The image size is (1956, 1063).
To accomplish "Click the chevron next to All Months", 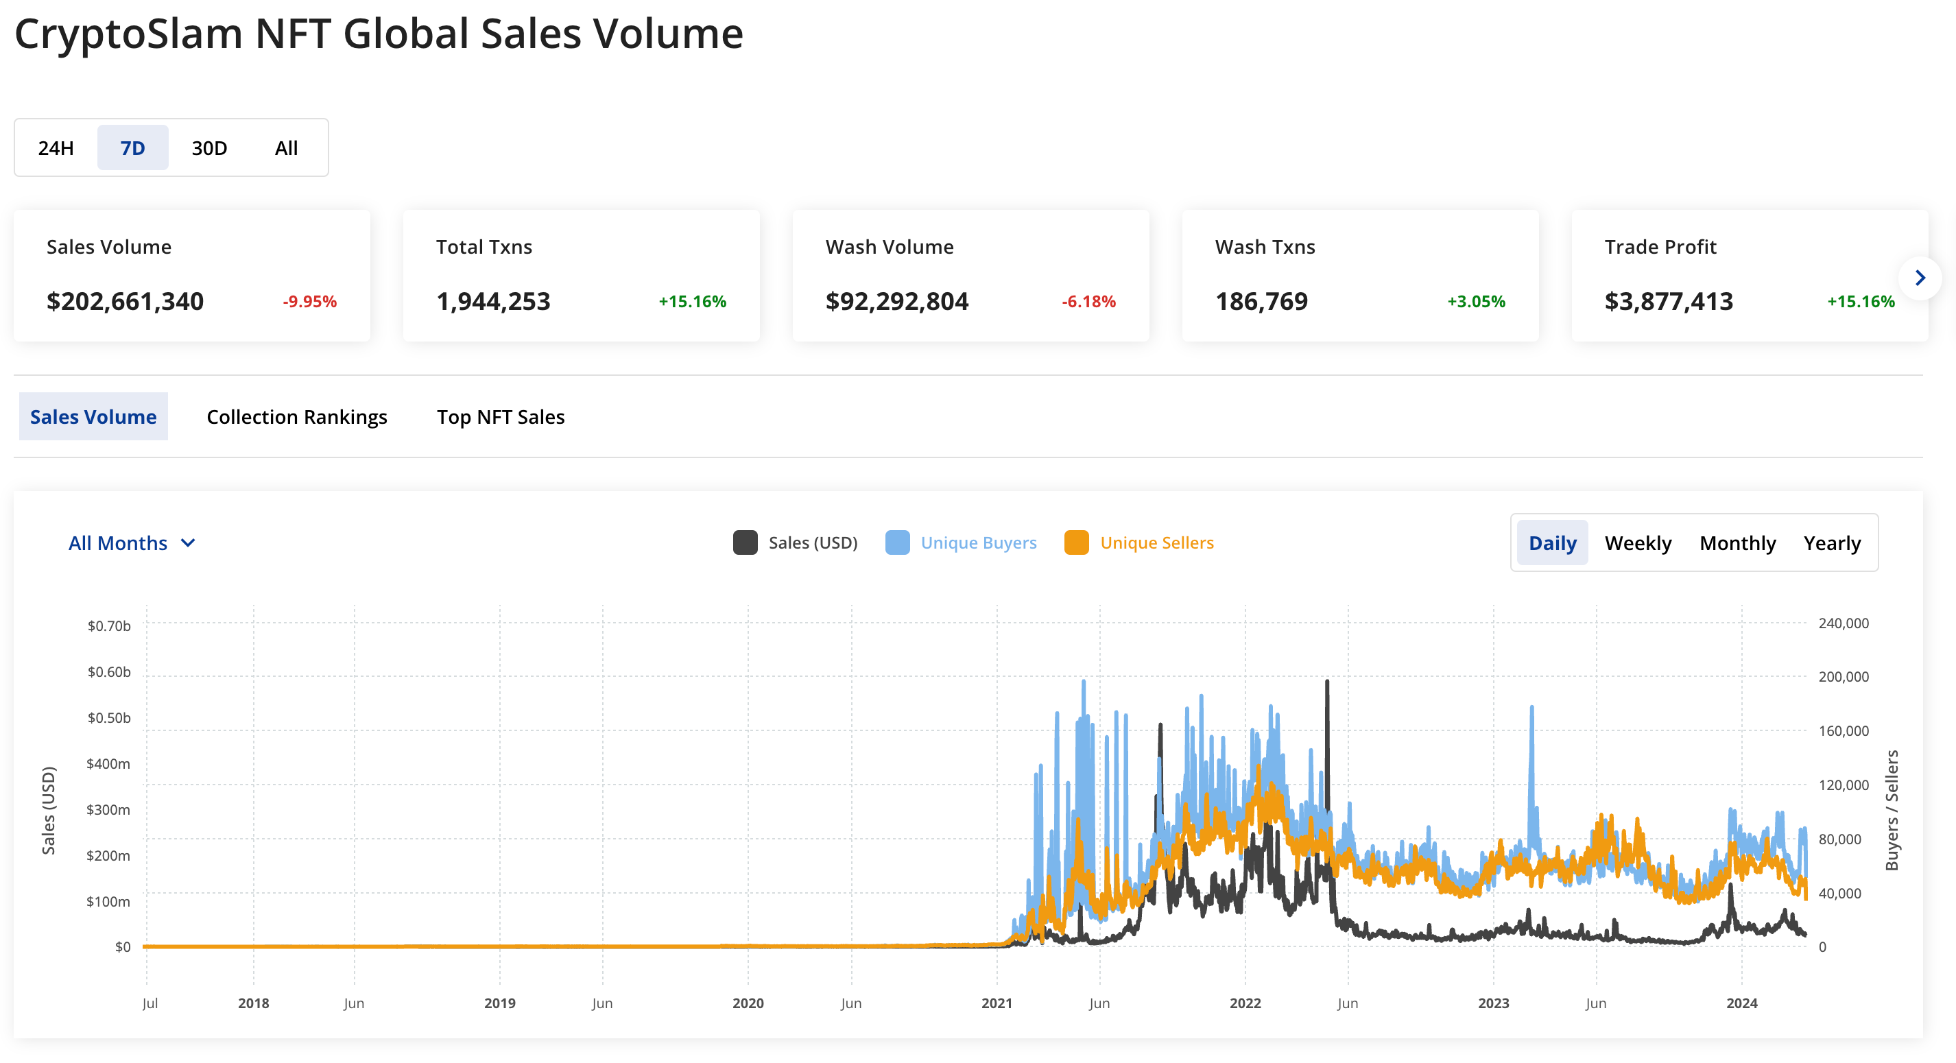I will click(189, 543).
